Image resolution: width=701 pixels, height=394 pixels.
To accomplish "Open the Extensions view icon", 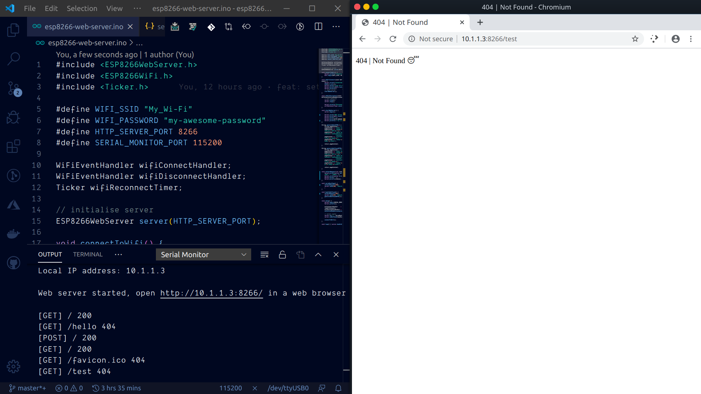I will point(14,146).
